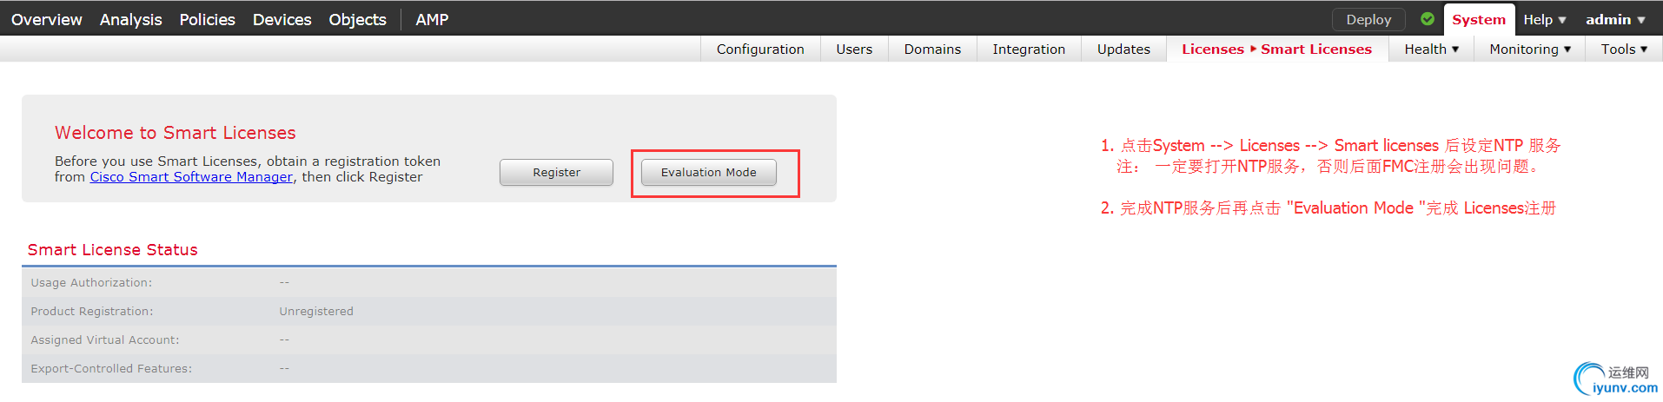Expand the admin user menu
Screen dimensions: 1663x402
(1614, 19)
